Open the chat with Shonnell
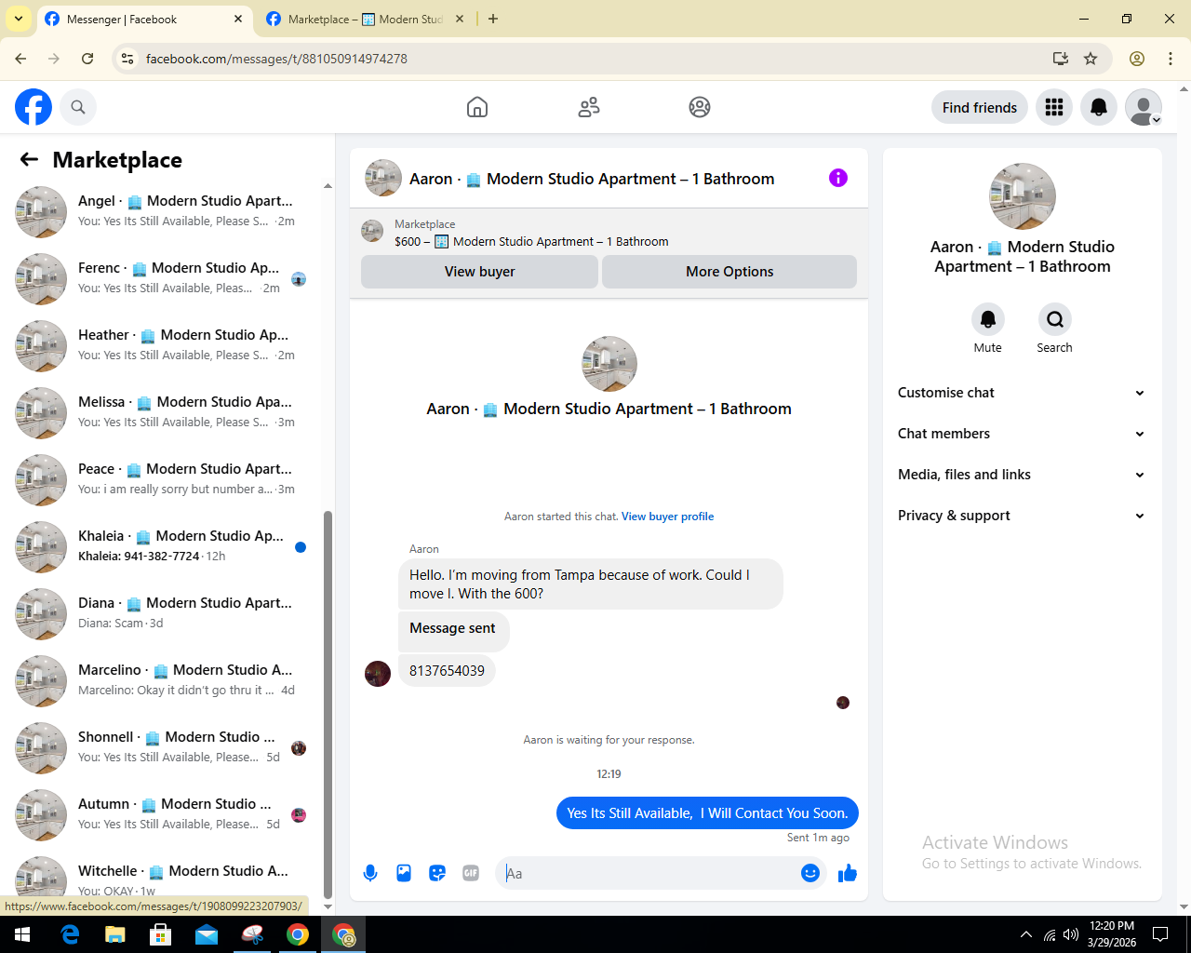The height and width of the screenshot is (953, 1191). click(x=161, y=748)
